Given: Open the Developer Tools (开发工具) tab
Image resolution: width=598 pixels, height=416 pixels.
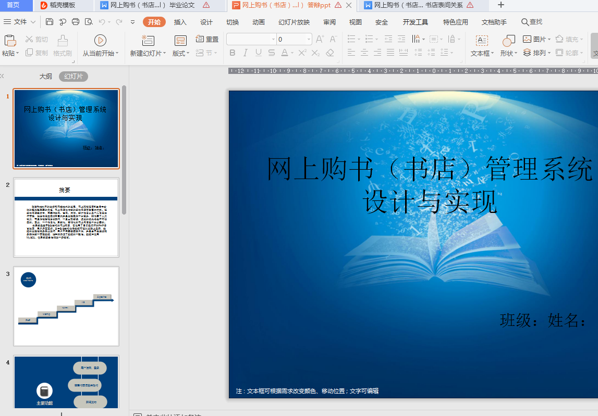Looking at the screenshot, I should pos(416,22).
